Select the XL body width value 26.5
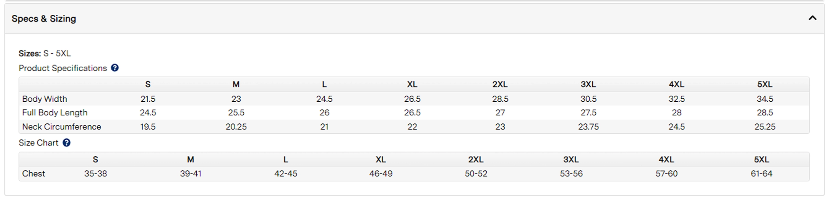Viewport: 835px width, 200px height. [x=412, y=99]
